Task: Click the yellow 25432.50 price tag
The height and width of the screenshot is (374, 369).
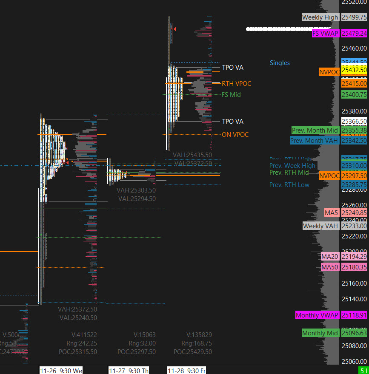Action: [354, 70]
